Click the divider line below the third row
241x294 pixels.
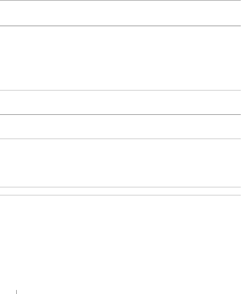pos(120,139)
